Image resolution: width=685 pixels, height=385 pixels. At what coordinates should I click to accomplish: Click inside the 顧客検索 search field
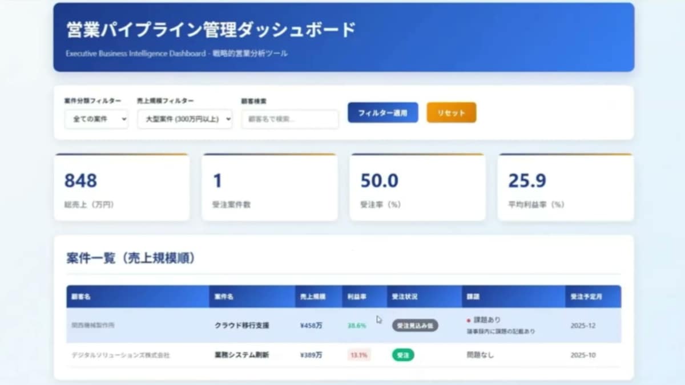pos(289,119)
